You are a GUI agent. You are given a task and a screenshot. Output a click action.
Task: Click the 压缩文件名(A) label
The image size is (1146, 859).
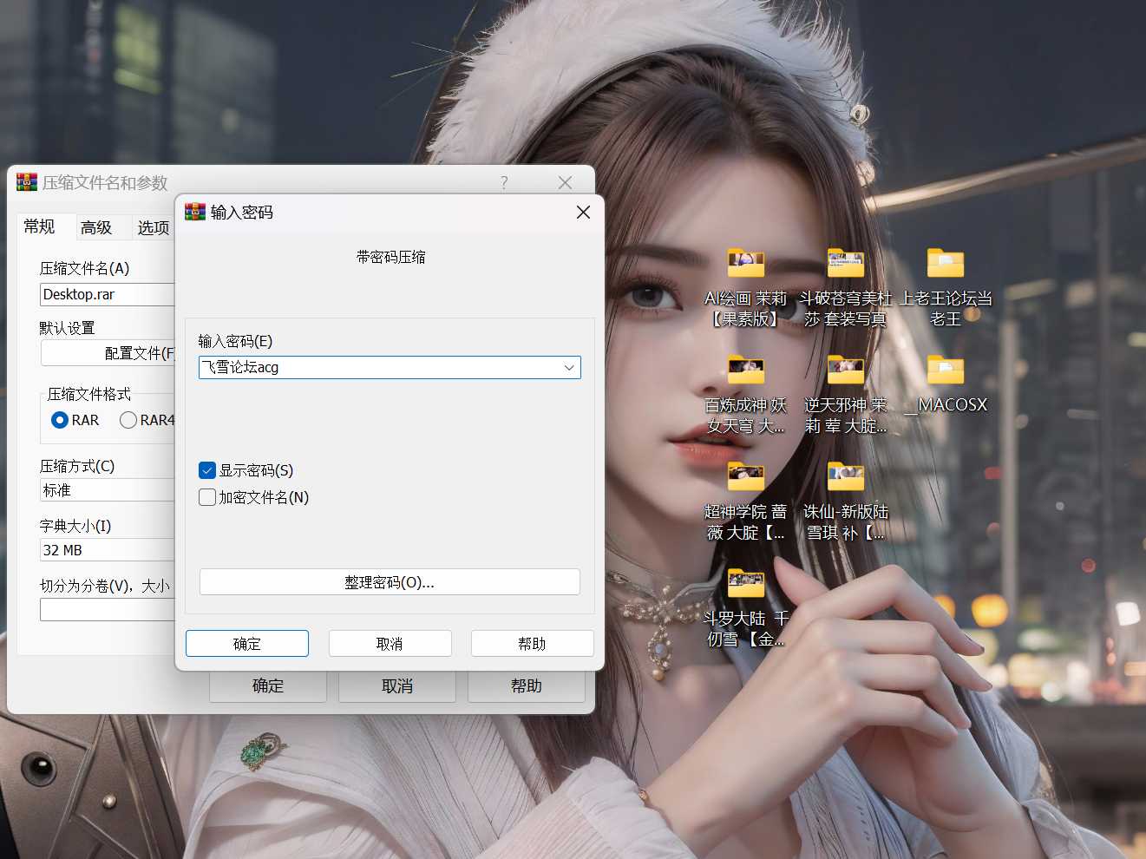click(x=84, y=268)
